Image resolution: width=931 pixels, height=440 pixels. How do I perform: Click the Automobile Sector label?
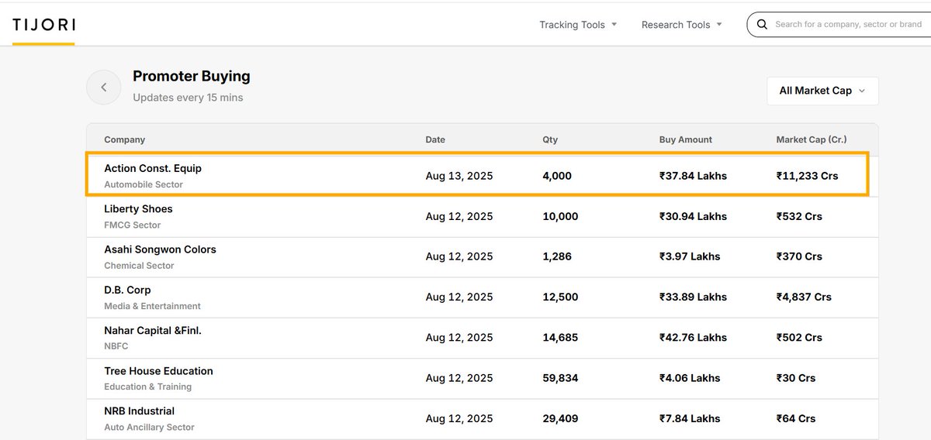(144, 184)
